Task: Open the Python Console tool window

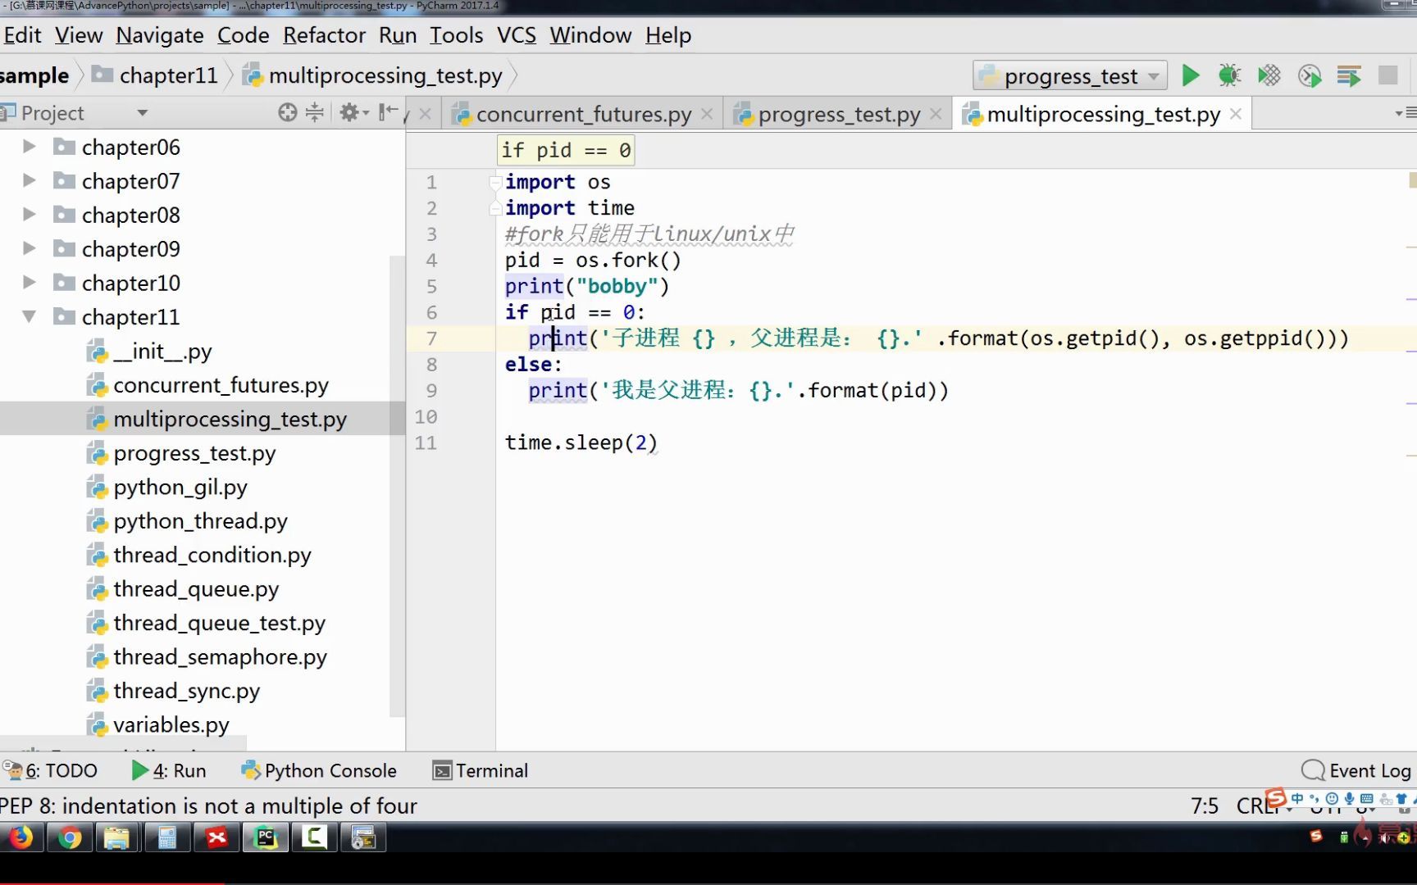Action: click(x=319, y=770)
